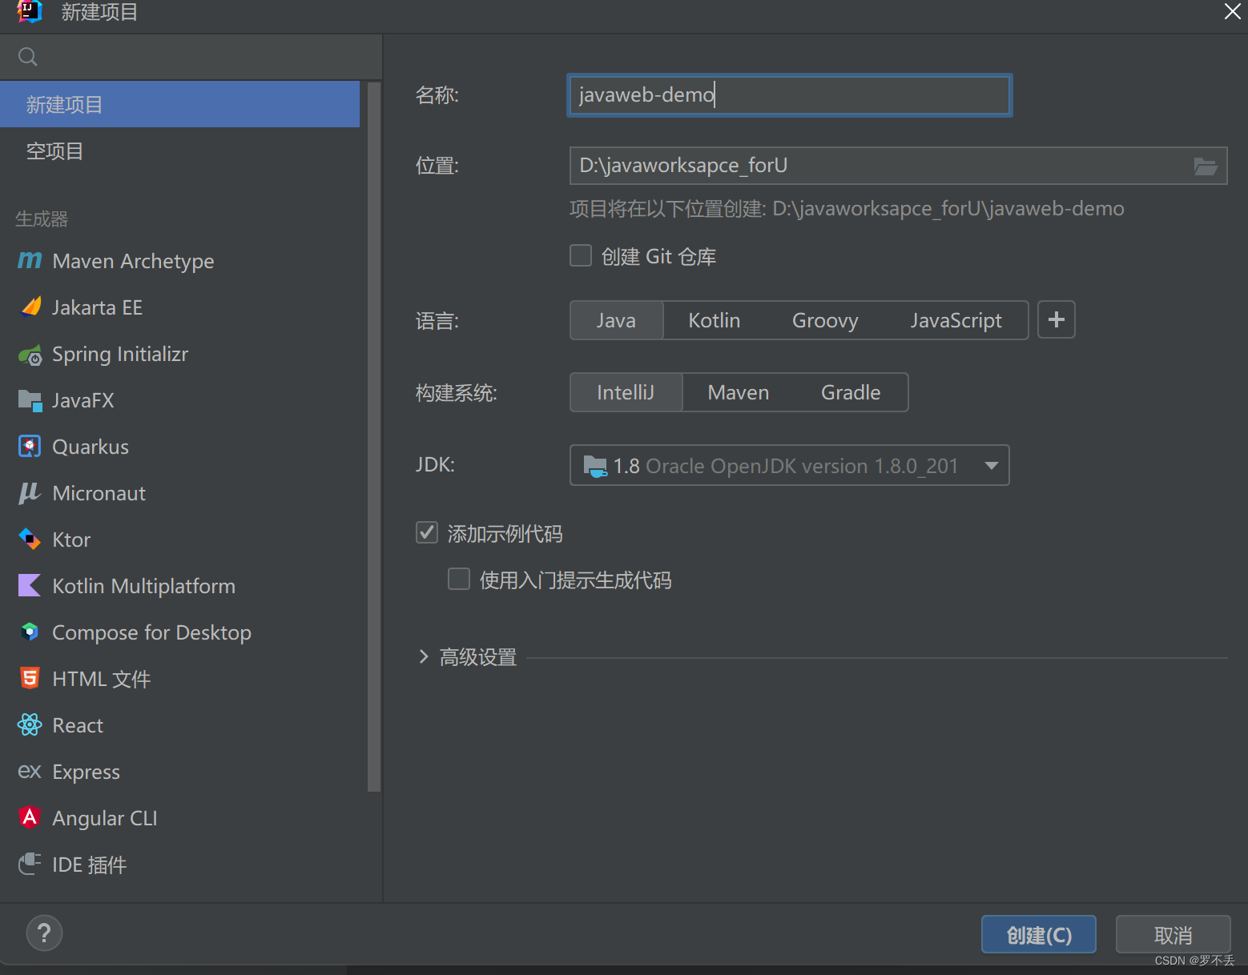Click the Micronaut mu icon

pyautogui.click(x=30, y=493)
